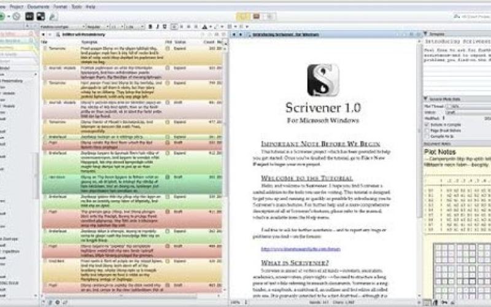Viewport: 491px width, 307px height.
Task: Open the Status dropdown in meta-data
Action: pos(468,112)
